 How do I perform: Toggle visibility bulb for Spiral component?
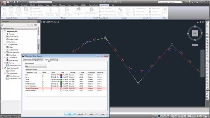[43, 79]
